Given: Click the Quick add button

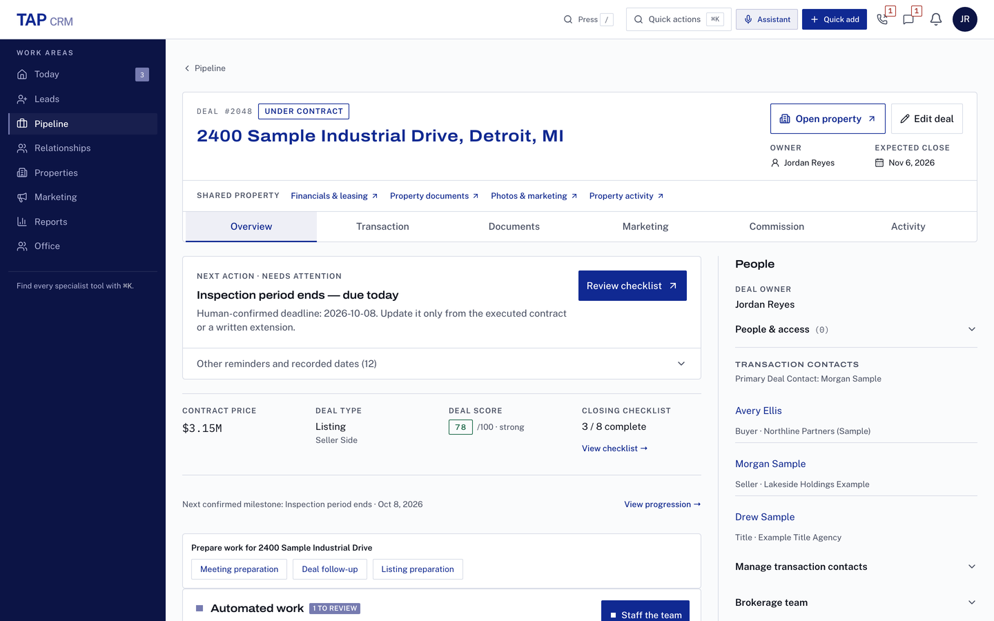Looking at the screenshot, I should 835,19.
